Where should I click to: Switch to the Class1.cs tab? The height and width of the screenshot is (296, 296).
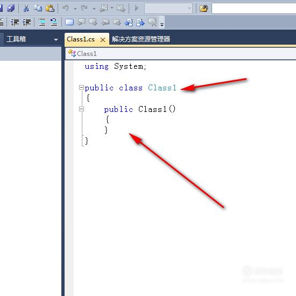(x=81, y=39)
